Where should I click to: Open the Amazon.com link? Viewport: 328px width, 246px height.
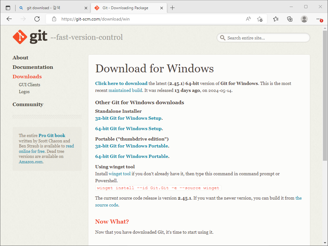(x=31, y=162)
